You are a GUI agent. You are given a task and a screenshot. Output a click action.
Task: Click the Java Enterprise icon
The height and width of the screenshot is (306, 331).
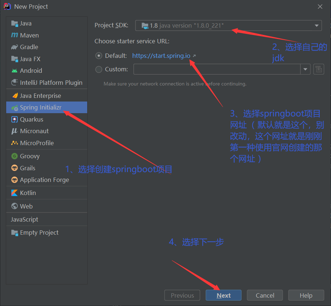tap(15, 96)
